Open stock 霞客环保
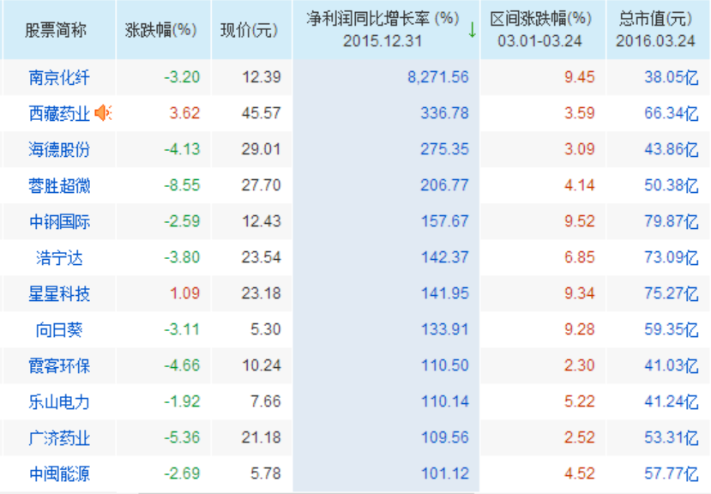 [x=59, y=365]
